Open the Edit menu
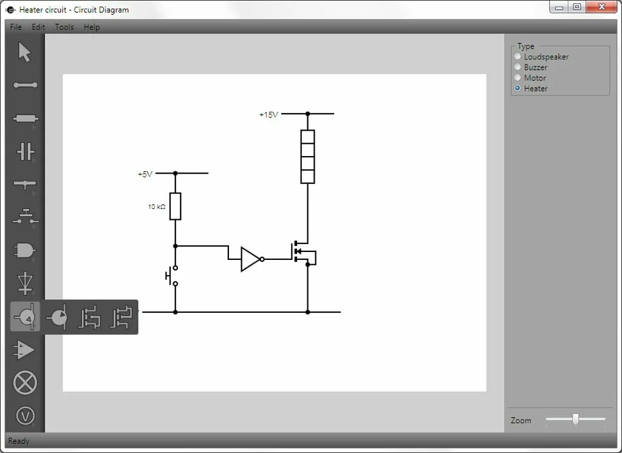 tap(38, 27)
